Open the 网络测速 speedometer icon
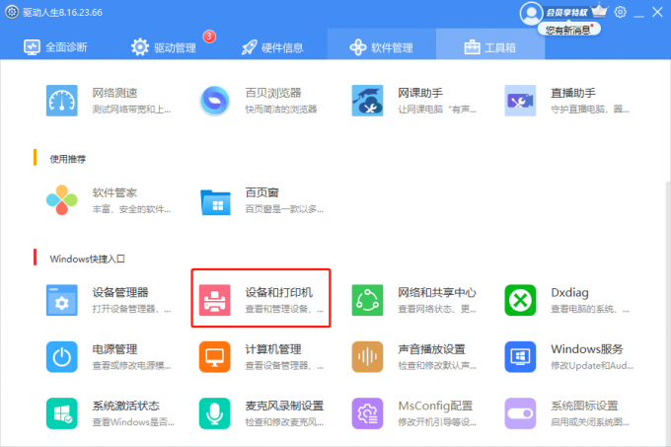671x447 pixels. [x=61, y=101]
